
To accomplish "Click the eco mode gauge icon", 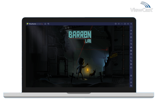I will coord(131,67).
